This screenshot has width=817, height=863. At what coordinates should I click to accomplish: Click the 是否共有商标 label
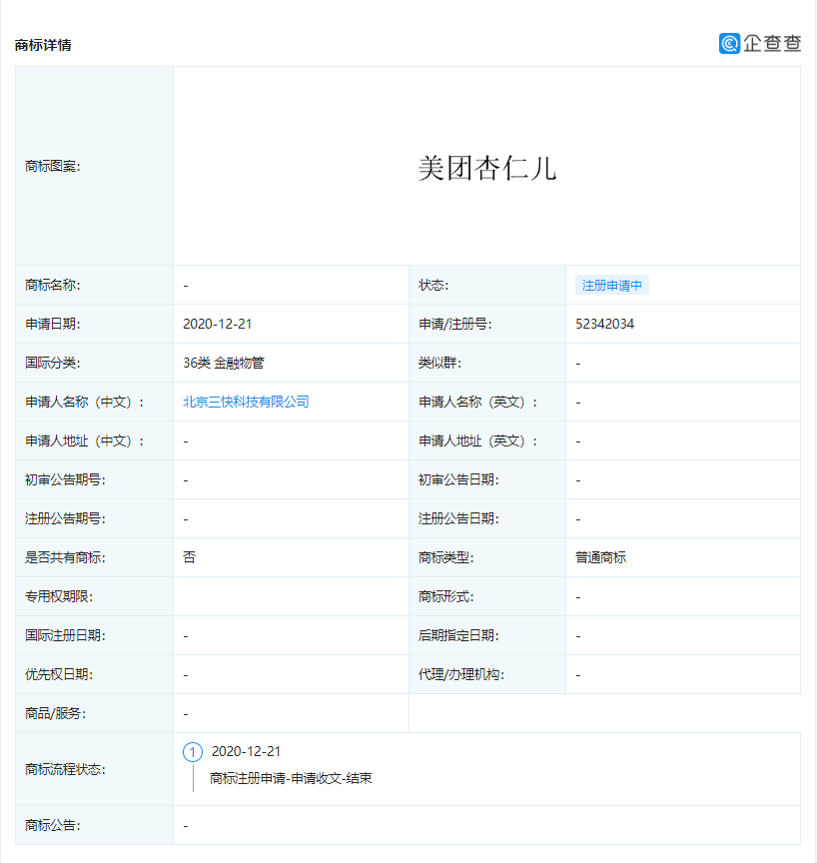coord(65,557)
